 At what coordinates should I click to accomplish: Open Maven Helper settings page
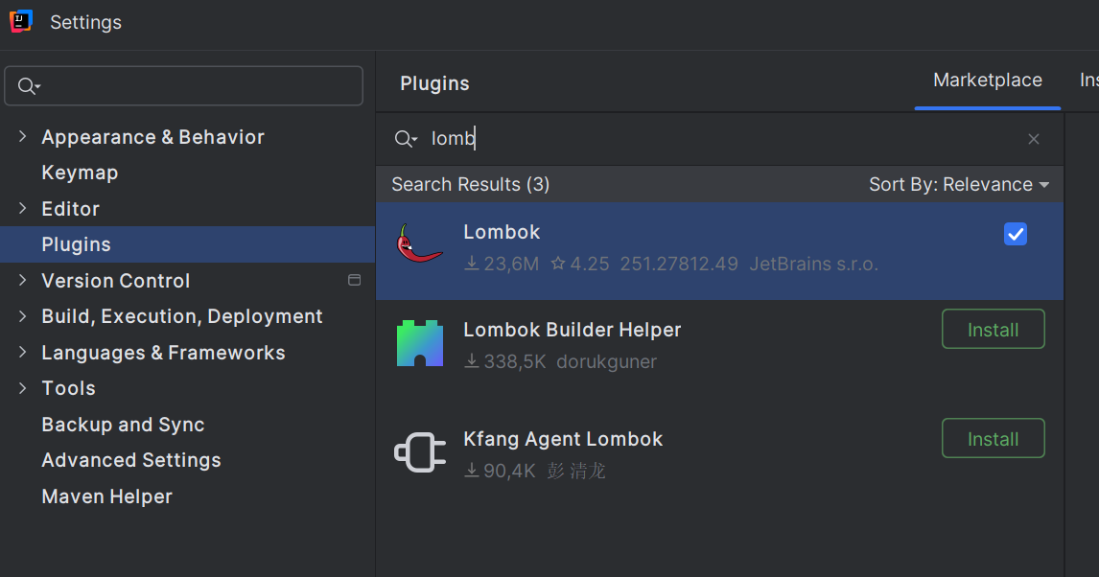click(106, 496)
